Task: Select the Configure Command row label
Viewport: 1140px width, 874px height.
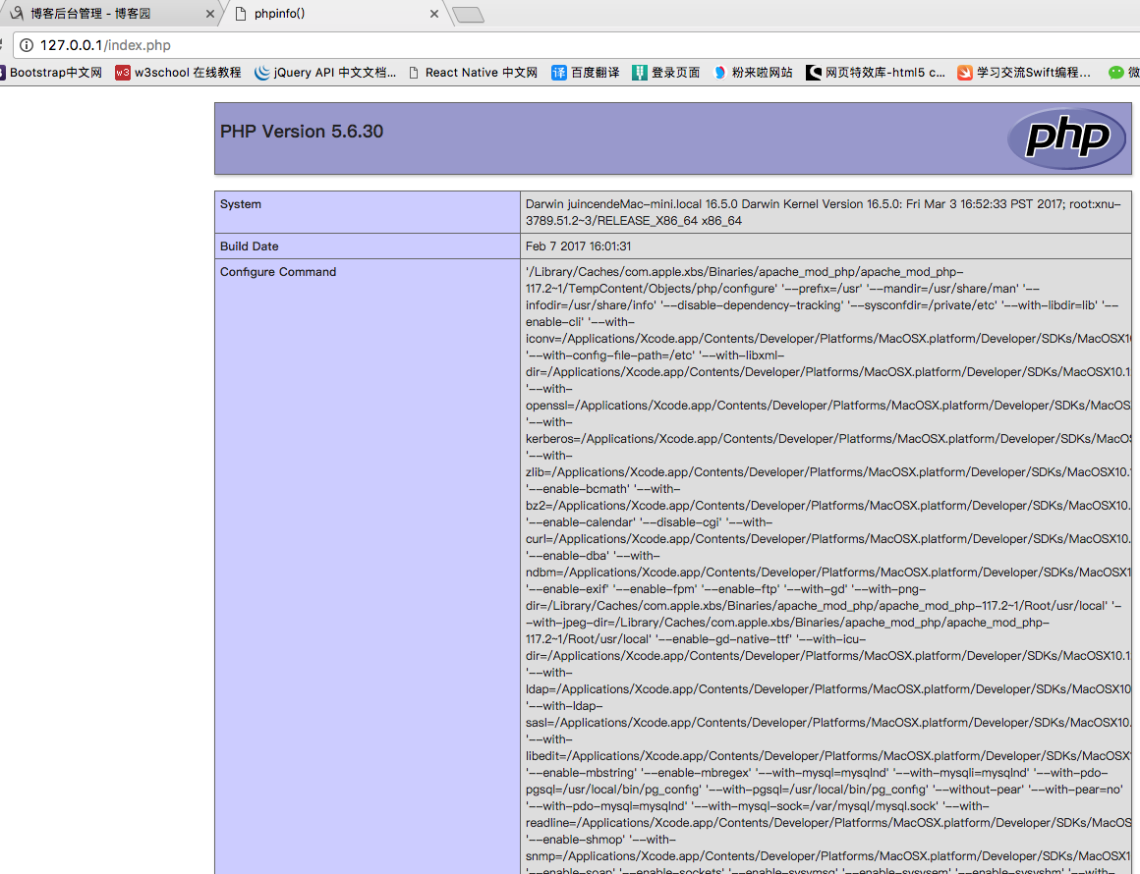Action: 278,272
